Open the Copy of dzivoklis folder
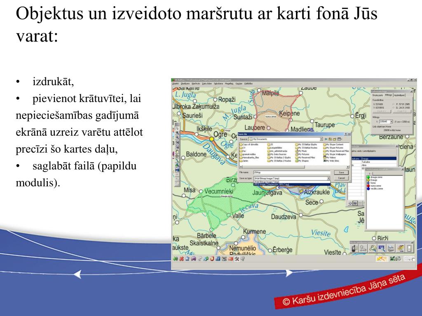 click(249, 144)
